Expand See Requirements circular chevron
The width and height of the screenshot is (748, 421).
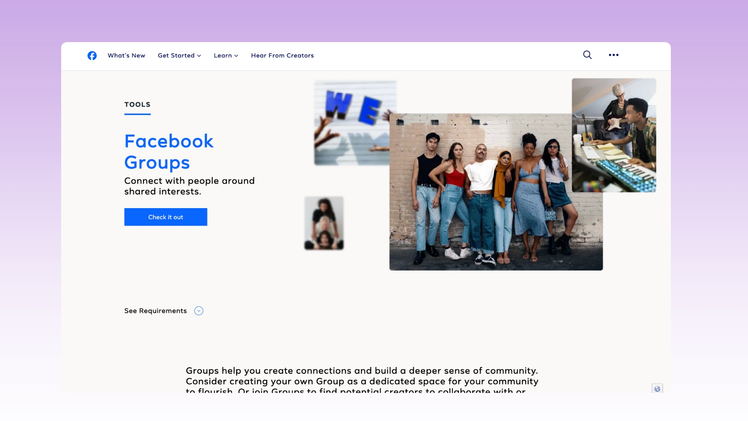coord(199,311)
